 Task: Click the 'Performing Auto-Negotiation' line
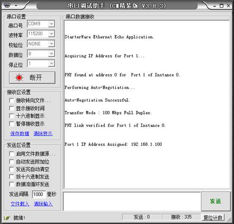tap(100, 87)
